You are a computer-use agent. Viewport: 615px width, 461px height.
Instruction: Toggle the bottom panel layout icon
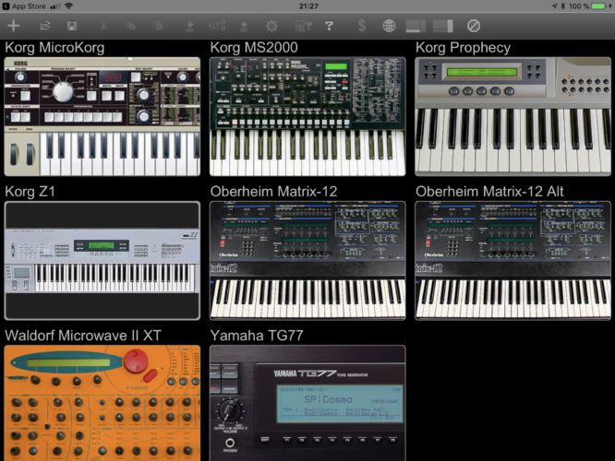[416, 26]
